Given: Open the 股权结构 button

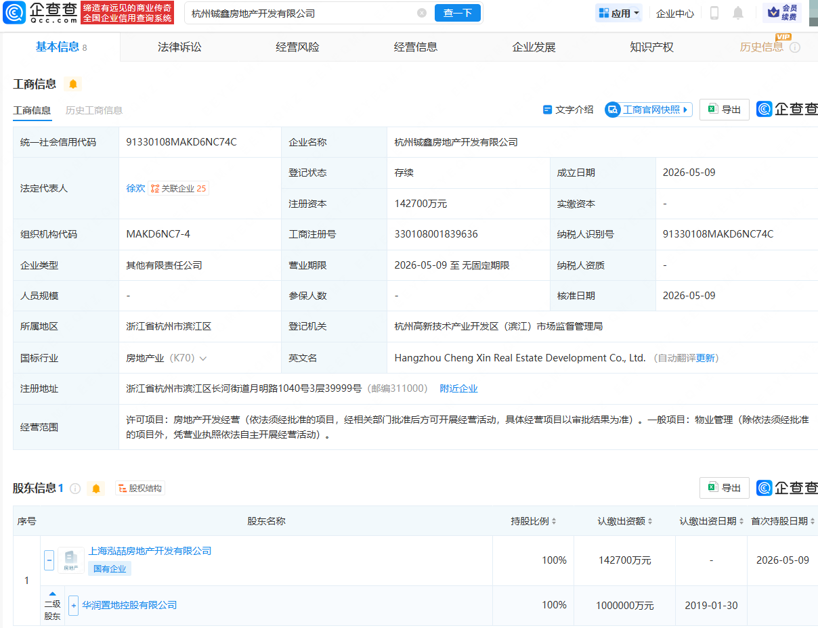Looking at the screenshot, I should click(x=140, y=489).
